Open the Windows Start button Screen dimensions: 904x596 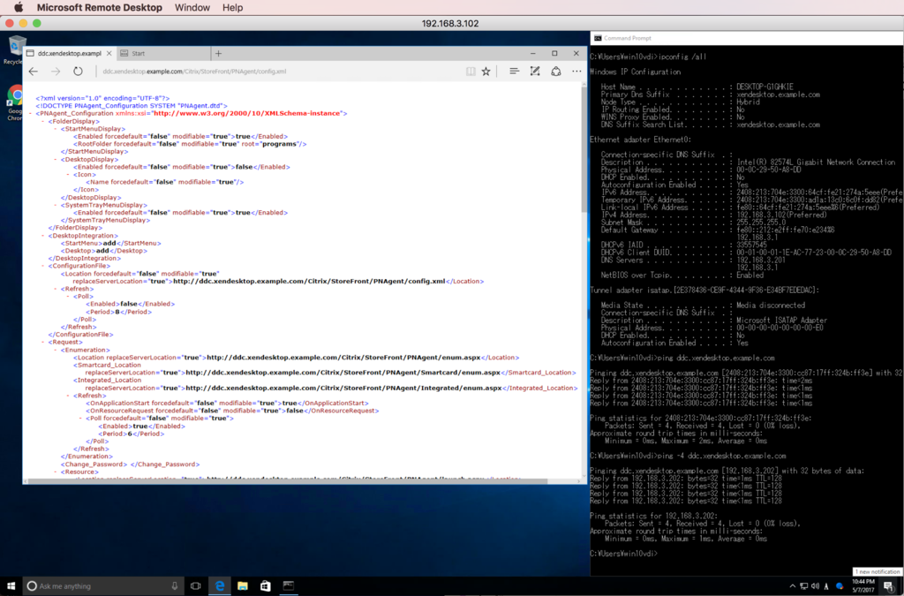tap(11, 585)
